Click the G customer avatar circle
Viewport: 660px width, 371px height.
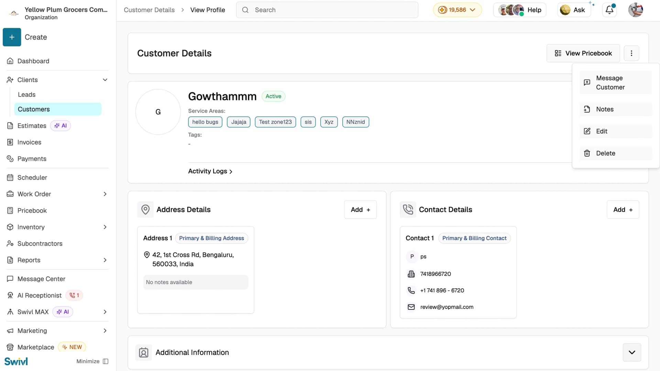pos(158,112)
